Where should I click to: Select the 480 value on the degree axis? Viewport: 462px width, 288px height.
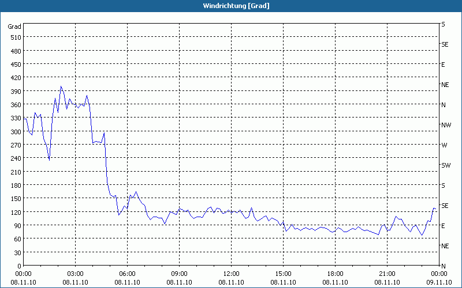pos(16,51)
